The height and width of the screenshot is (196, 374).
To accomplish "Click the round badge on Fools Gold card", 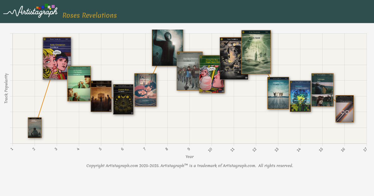I will pyautogui.click(x=244, y=32).
